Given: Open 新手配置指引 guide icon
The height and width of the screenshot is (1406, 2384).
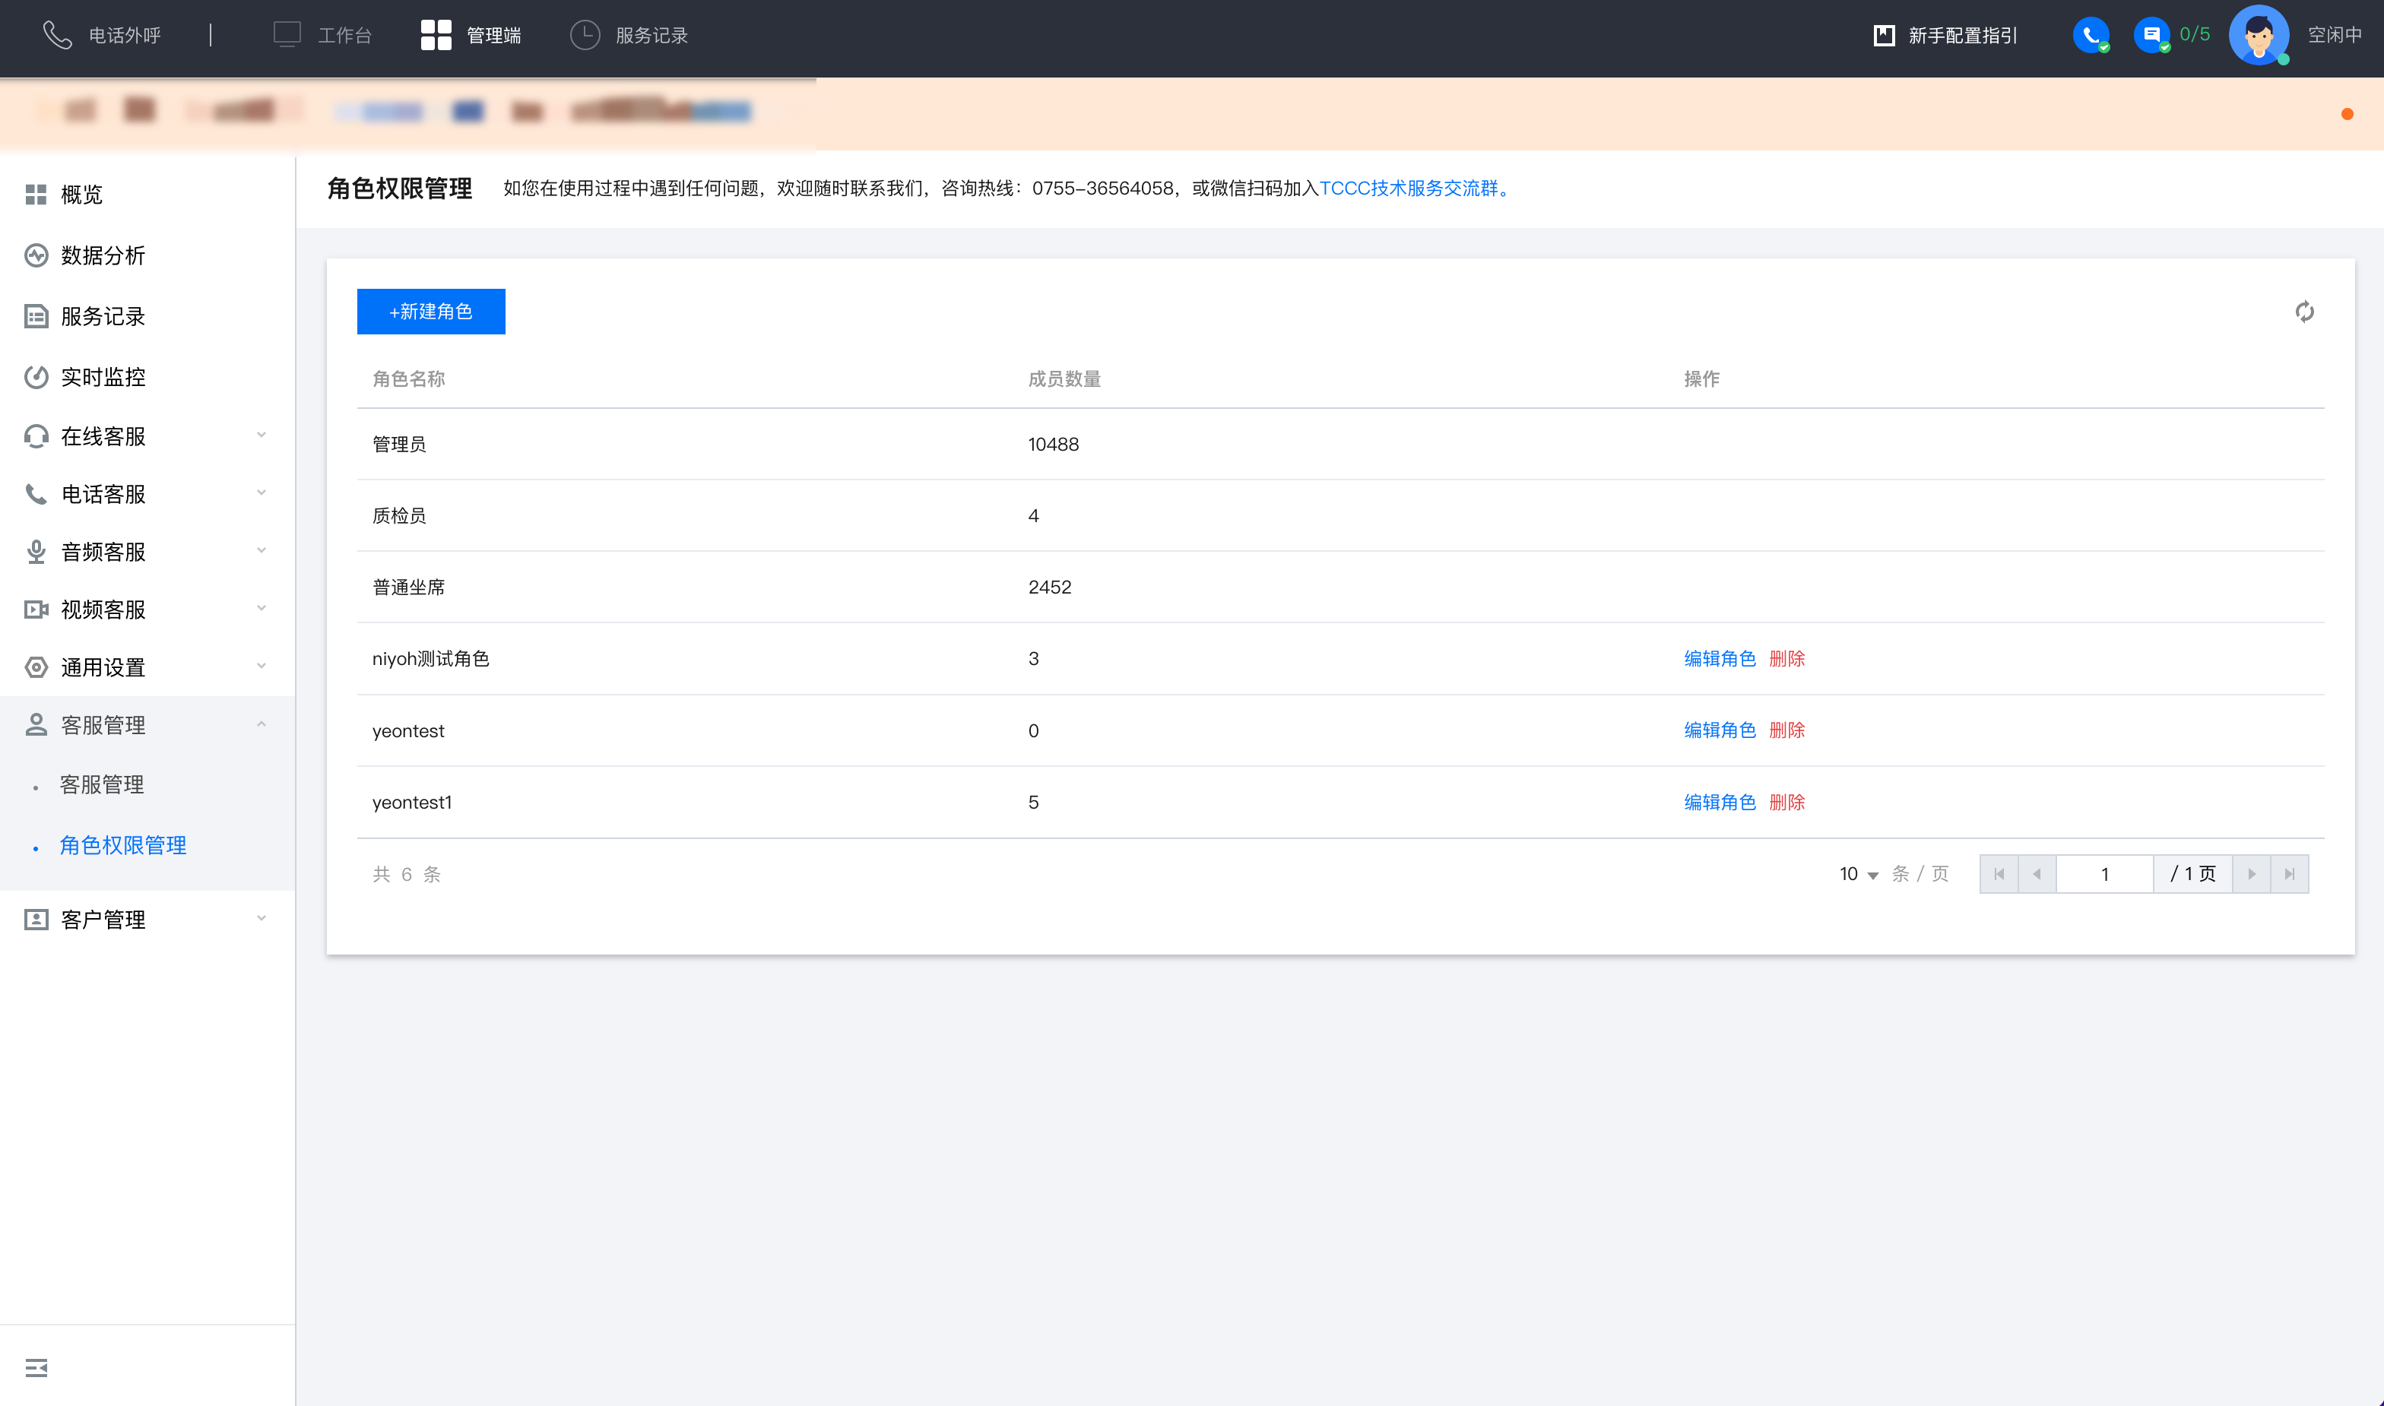Looking at the screenshot, I should point(1884,35).
